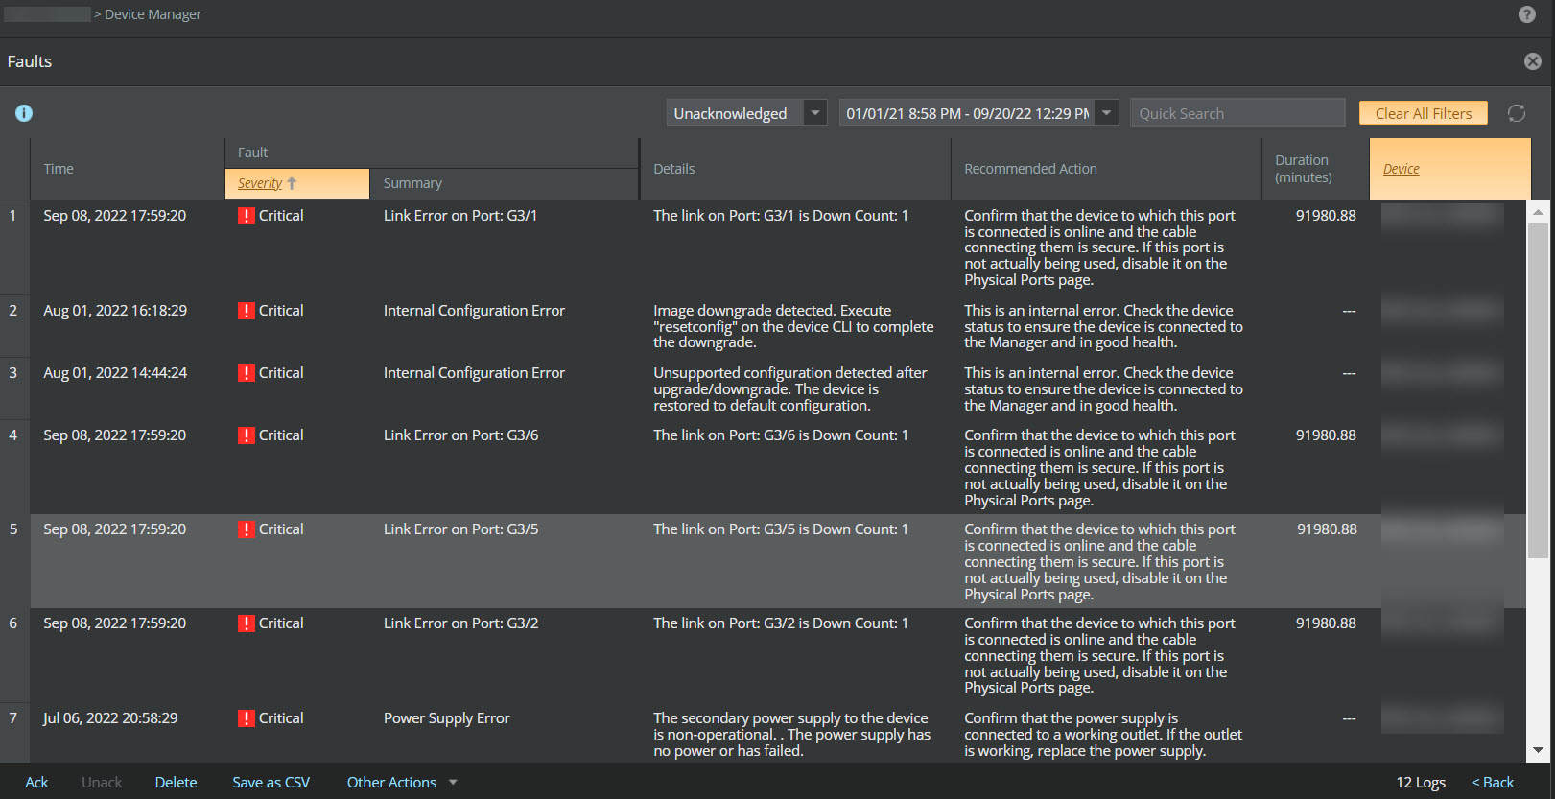Screen dimensions: 1555x799
Task: Click the Quick Search field
Action: [x=1237, y=113]
